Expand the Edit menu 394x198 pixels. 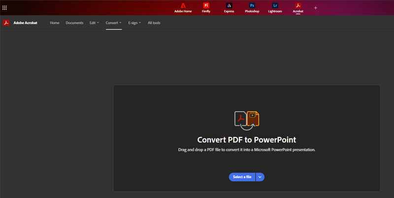point(94,23)
